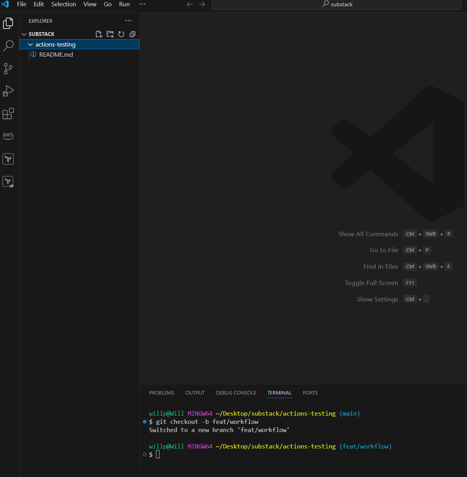Image resolution: width=467 pixels, height=477 pixels.
Task: Switch to the DEBUG CONSOLE tab
Action: [236, 393]
